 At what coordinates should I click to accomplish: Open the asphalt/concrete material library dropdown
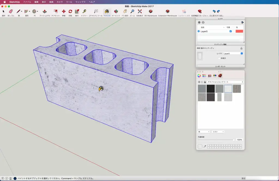click(225, 82)
